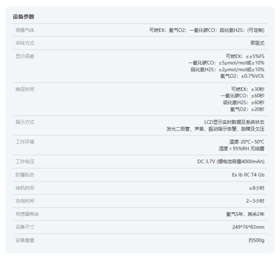Select the 显示误差 label
The image size is (280, 267).
(24, 56)
